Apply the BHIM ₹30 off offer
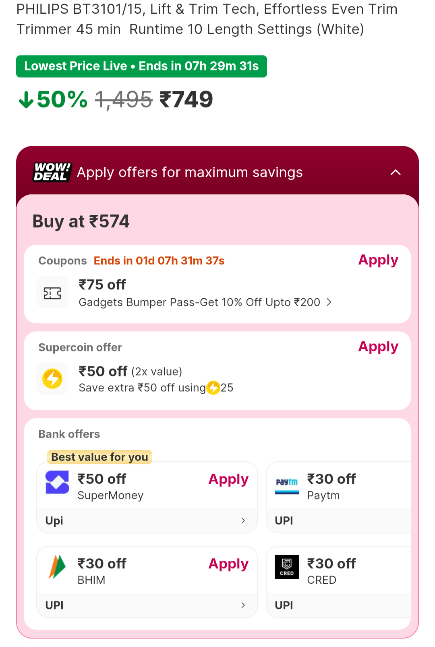The height and width of the screenshot is (647, 435). click(228, 564)
